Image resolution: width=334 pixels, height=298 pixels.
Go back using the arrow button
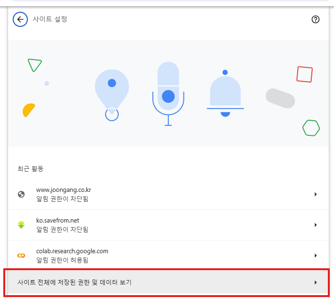coord(20,20)
